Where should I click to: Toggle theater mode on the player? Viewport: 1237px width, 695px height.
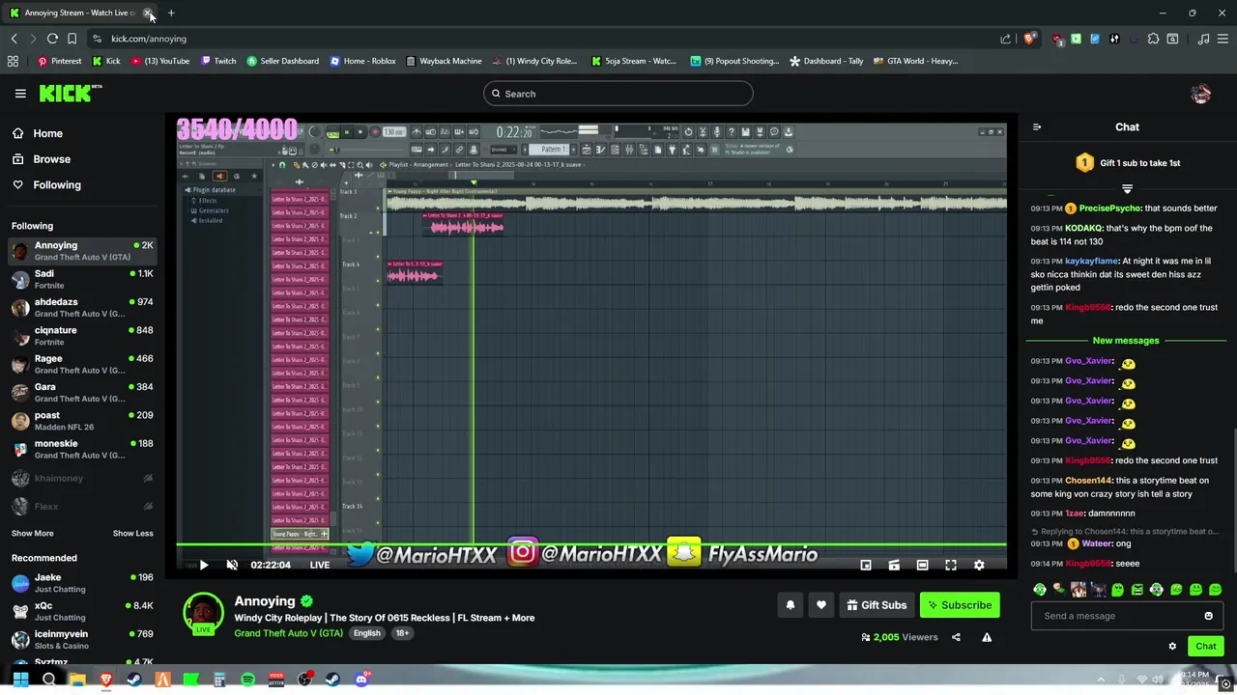point(923,565)
